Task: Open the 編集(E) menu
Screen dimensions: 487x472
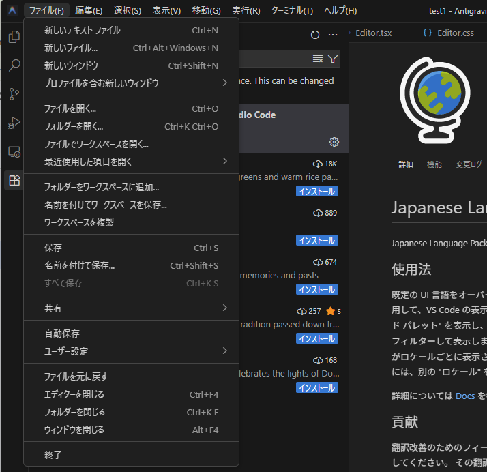Action: (89, 10)
